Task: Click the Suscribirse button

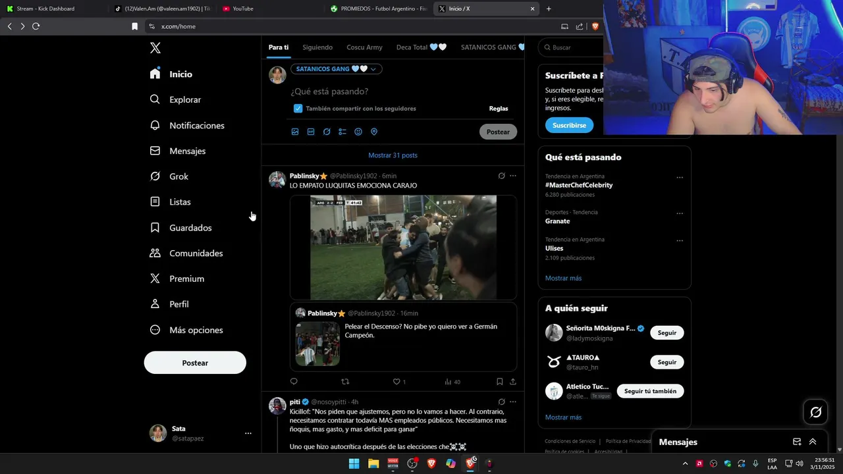Action: (x=569, y=125)
